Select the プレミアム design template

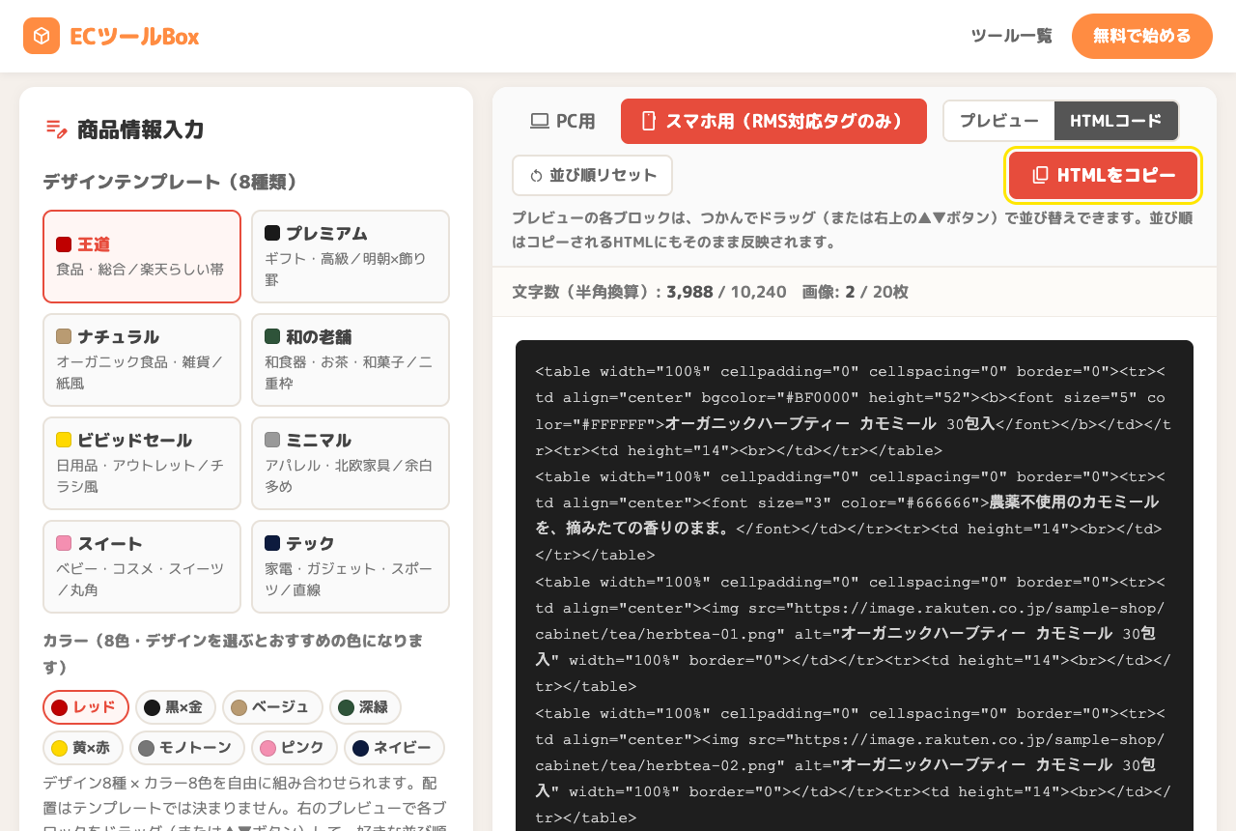pyautogui.click(x=351, y=256)
